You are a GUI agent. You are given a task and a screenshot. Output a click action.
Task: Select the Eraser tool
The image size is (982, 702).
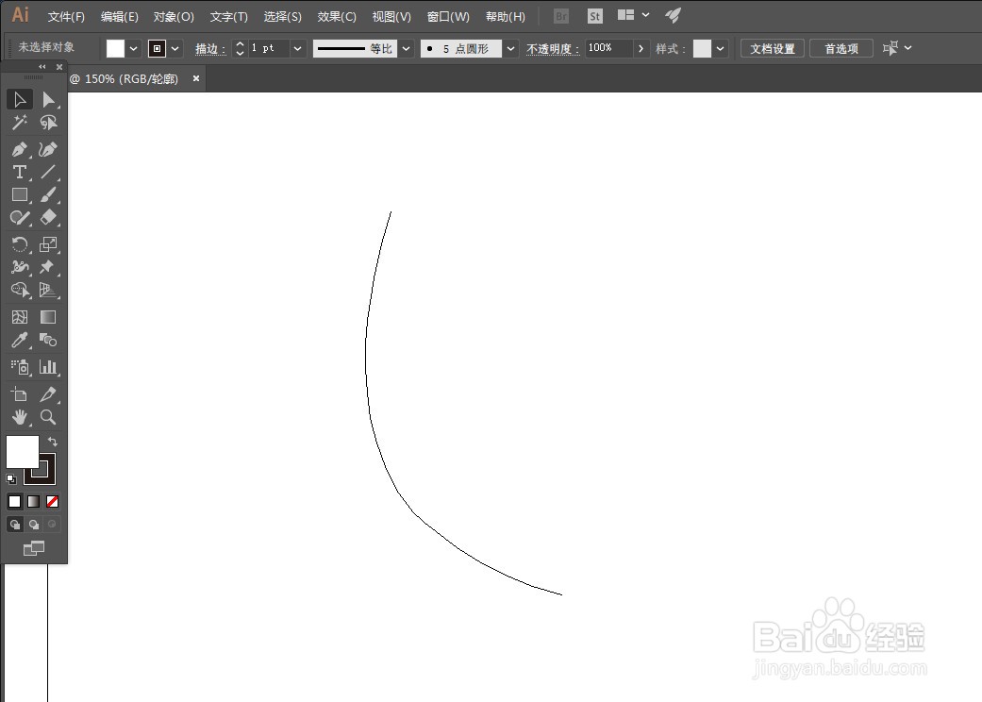48,217
